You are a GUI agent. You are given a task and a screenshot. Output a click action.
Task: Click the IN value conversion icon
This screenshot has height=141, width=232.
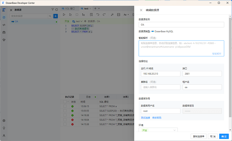pos(118,14)
